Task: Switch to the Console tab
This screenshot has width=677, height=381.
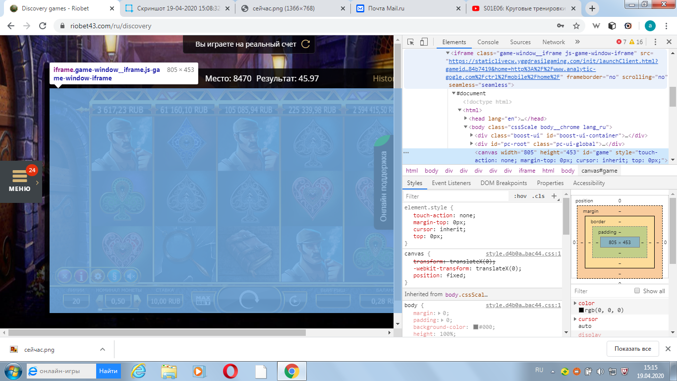Action: tap(488, 42)
